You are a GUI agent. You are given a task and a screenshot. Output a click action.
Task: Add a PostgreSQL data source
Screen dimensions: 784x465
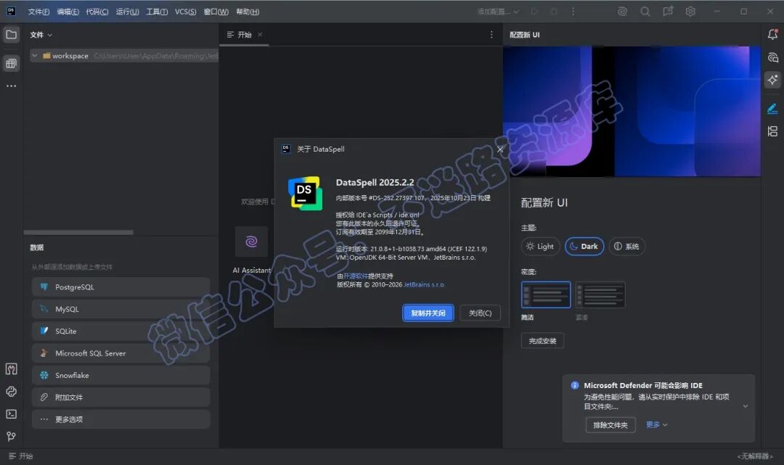[x=121, y=287]
